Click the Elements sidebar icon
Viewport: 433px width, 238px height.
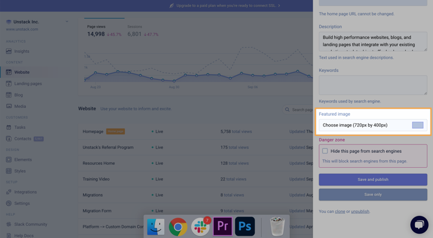[x=9, y=159]
